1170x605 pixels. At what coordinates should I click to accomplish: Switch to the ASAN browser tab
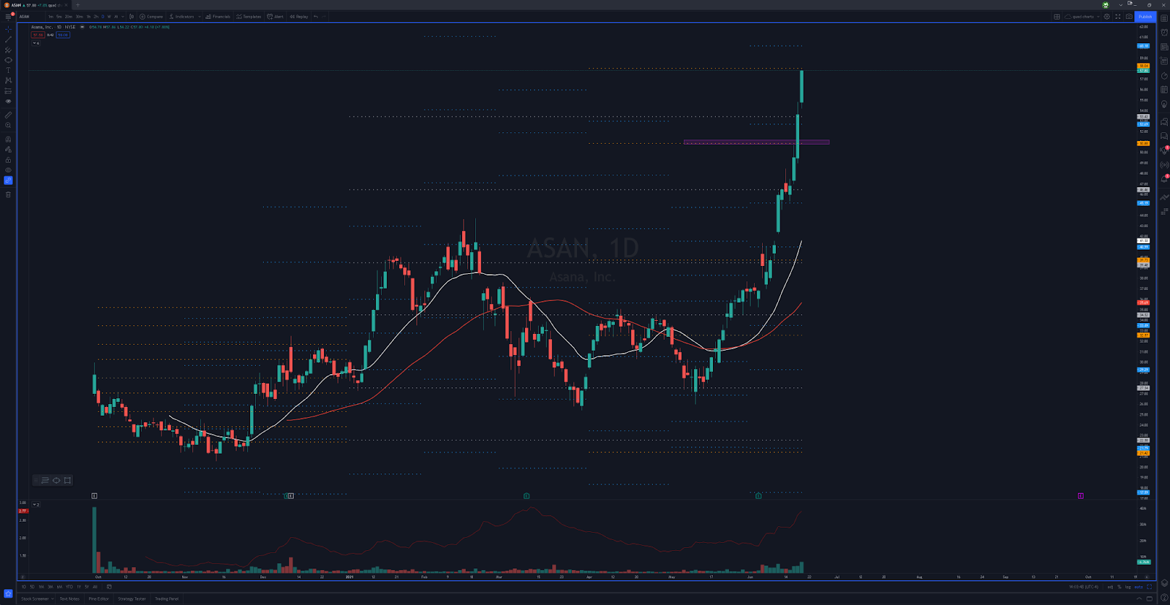coord(35,5)
